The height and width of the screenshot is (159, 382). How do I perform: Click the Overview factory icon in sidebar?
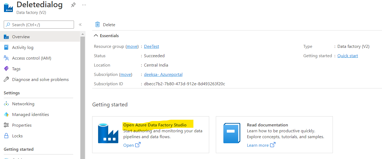[6, 37]
